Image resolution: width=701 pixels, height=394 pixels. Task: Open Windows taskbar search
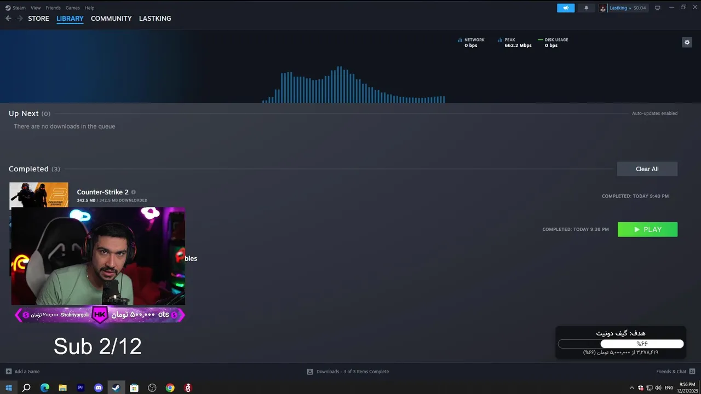[x=26, y=388]
